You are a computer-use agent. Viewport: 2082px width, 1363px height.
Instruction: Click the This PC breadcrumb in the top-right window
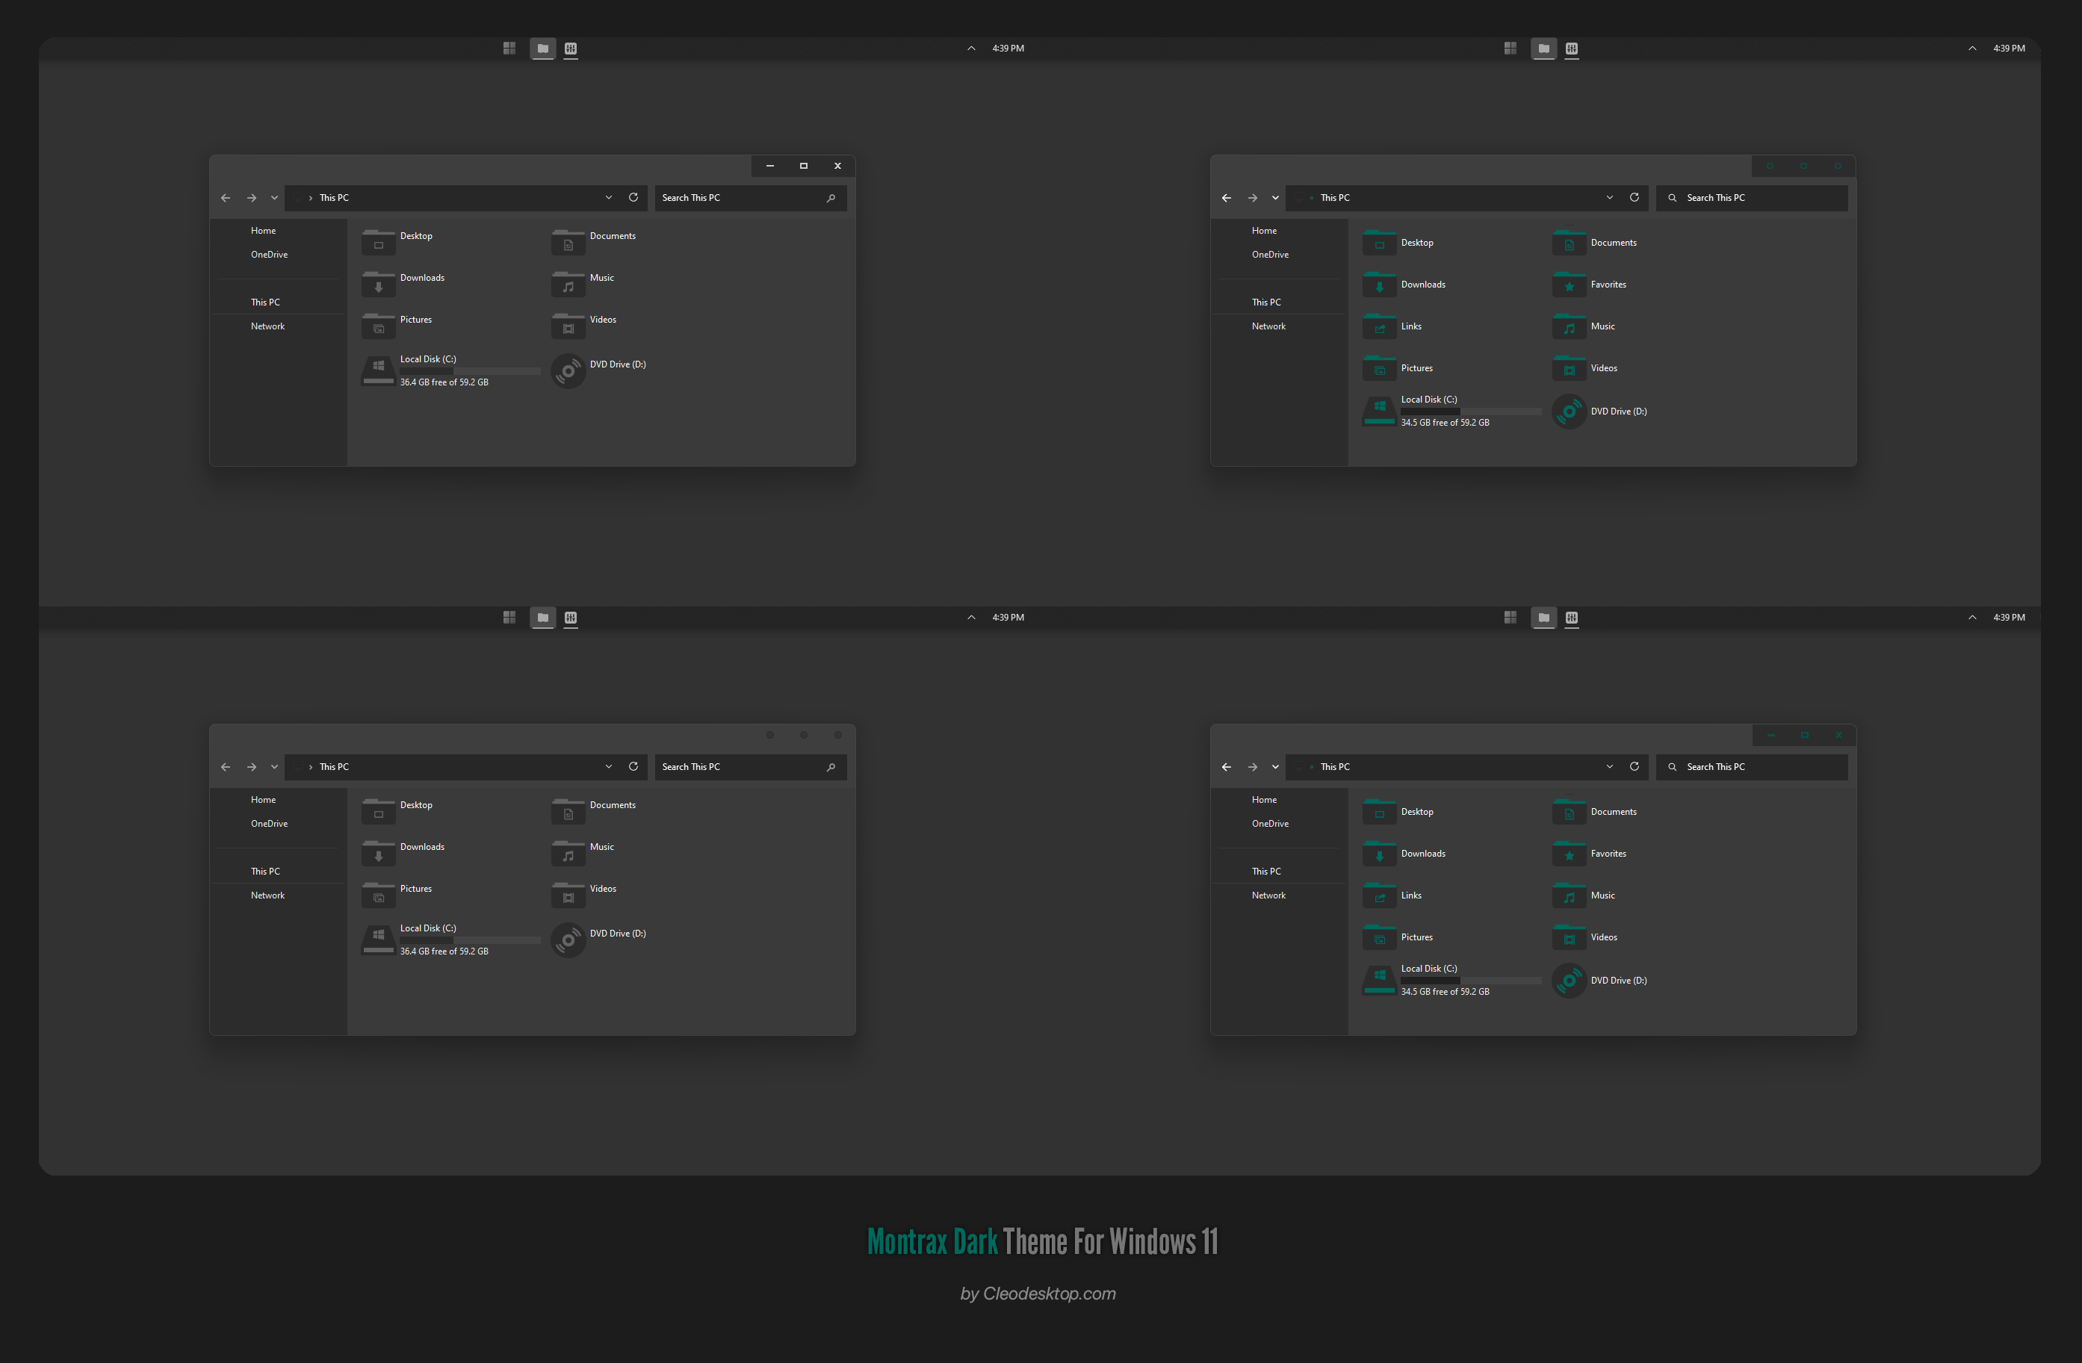1335,198
